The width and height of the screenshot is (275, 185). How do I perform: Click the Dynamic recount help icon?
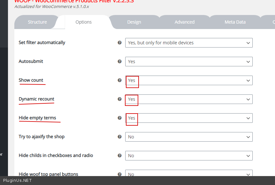pyautogui.click(x=119, y=99)
